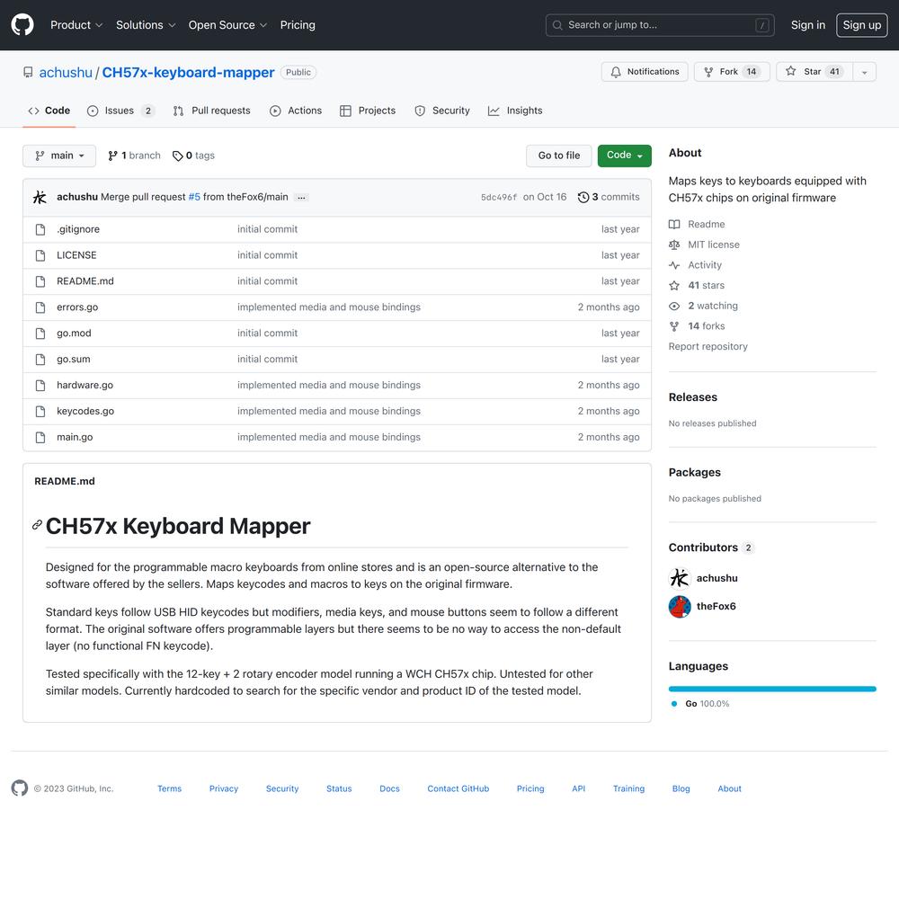Expand the Product menu
Image resolution: width=899 pixels, height=899 pixels.
(x=76, y=25)
